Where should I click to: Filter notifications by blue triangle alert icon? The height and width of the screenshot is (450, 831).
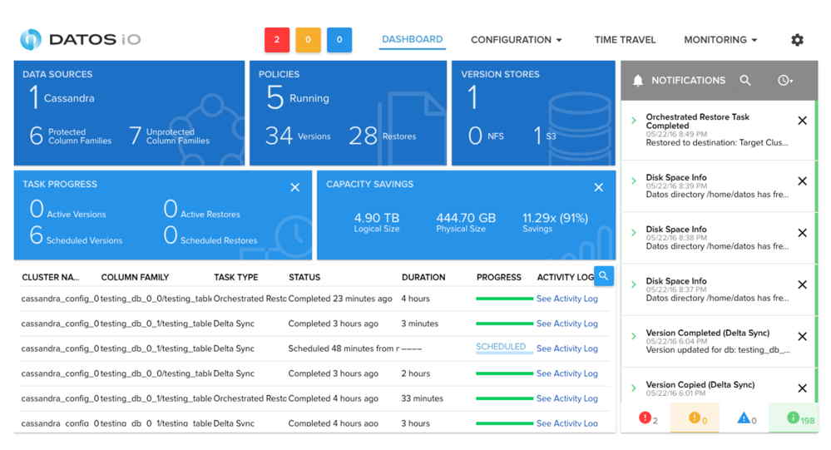click(x=746, y=418)
